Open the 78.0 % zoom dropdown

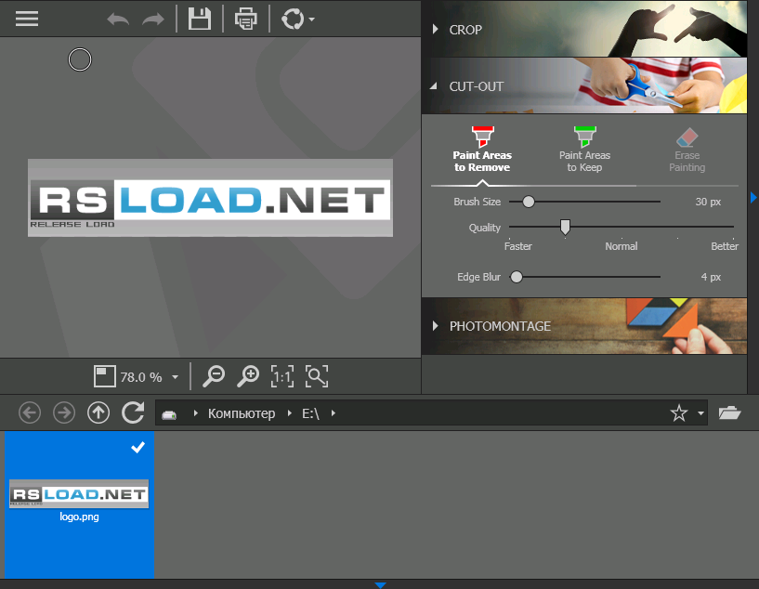(176, 377)
